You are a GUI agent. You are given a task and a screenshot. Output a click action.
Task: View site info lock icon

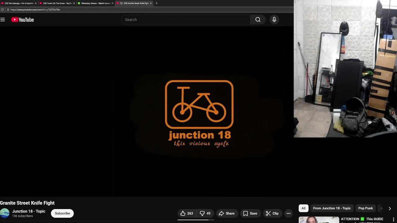(x=8, y=10)
